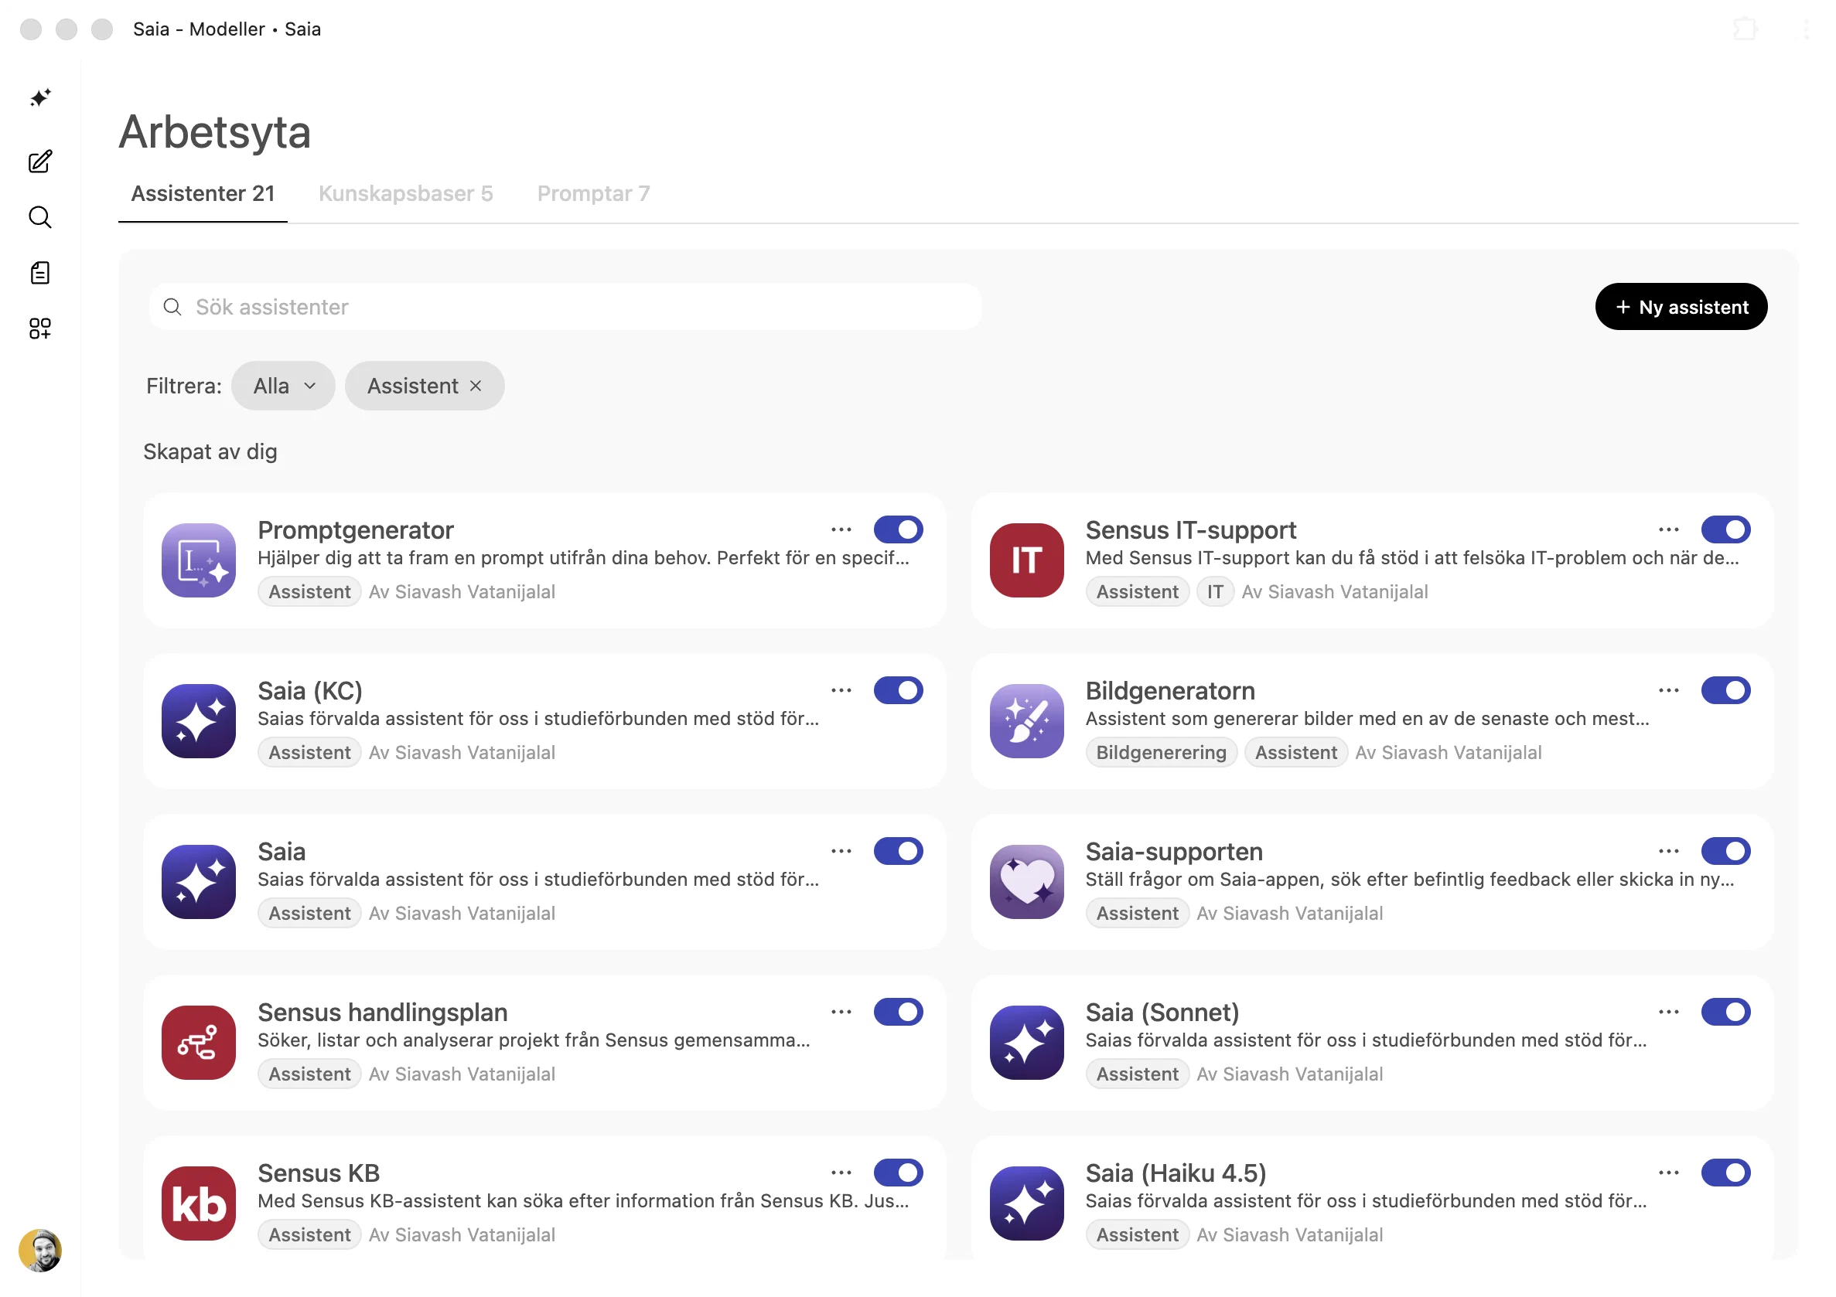Image resolution: width=1836 pixels, height=1297 pixels.
Task: Open the Promptgenerator assistant icon
Action: pyautogui.click(x=198, y=560)
